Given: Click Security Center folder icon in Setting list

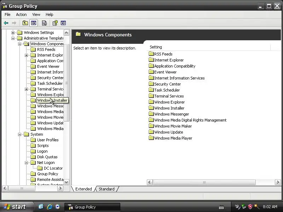Looking at the screenshot, I should [151, 84].
